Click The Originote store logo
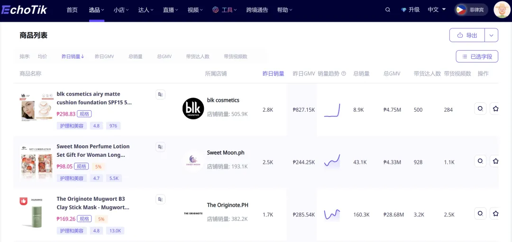 click(193, 213)
